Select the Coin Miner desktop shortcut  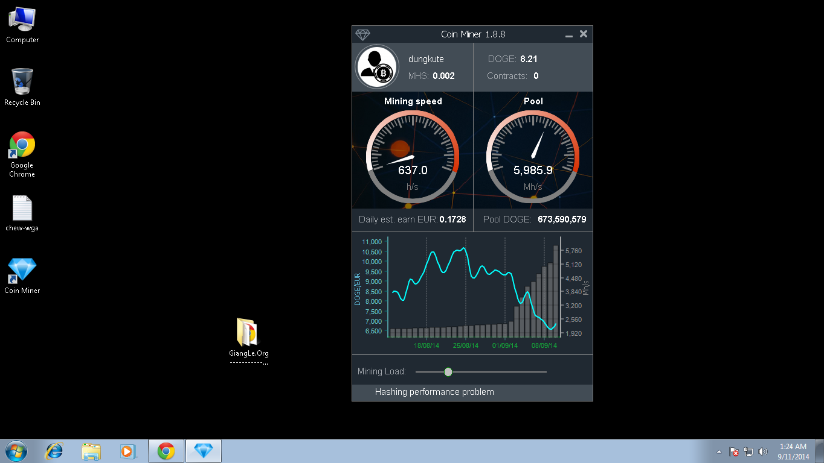(22, 276)
